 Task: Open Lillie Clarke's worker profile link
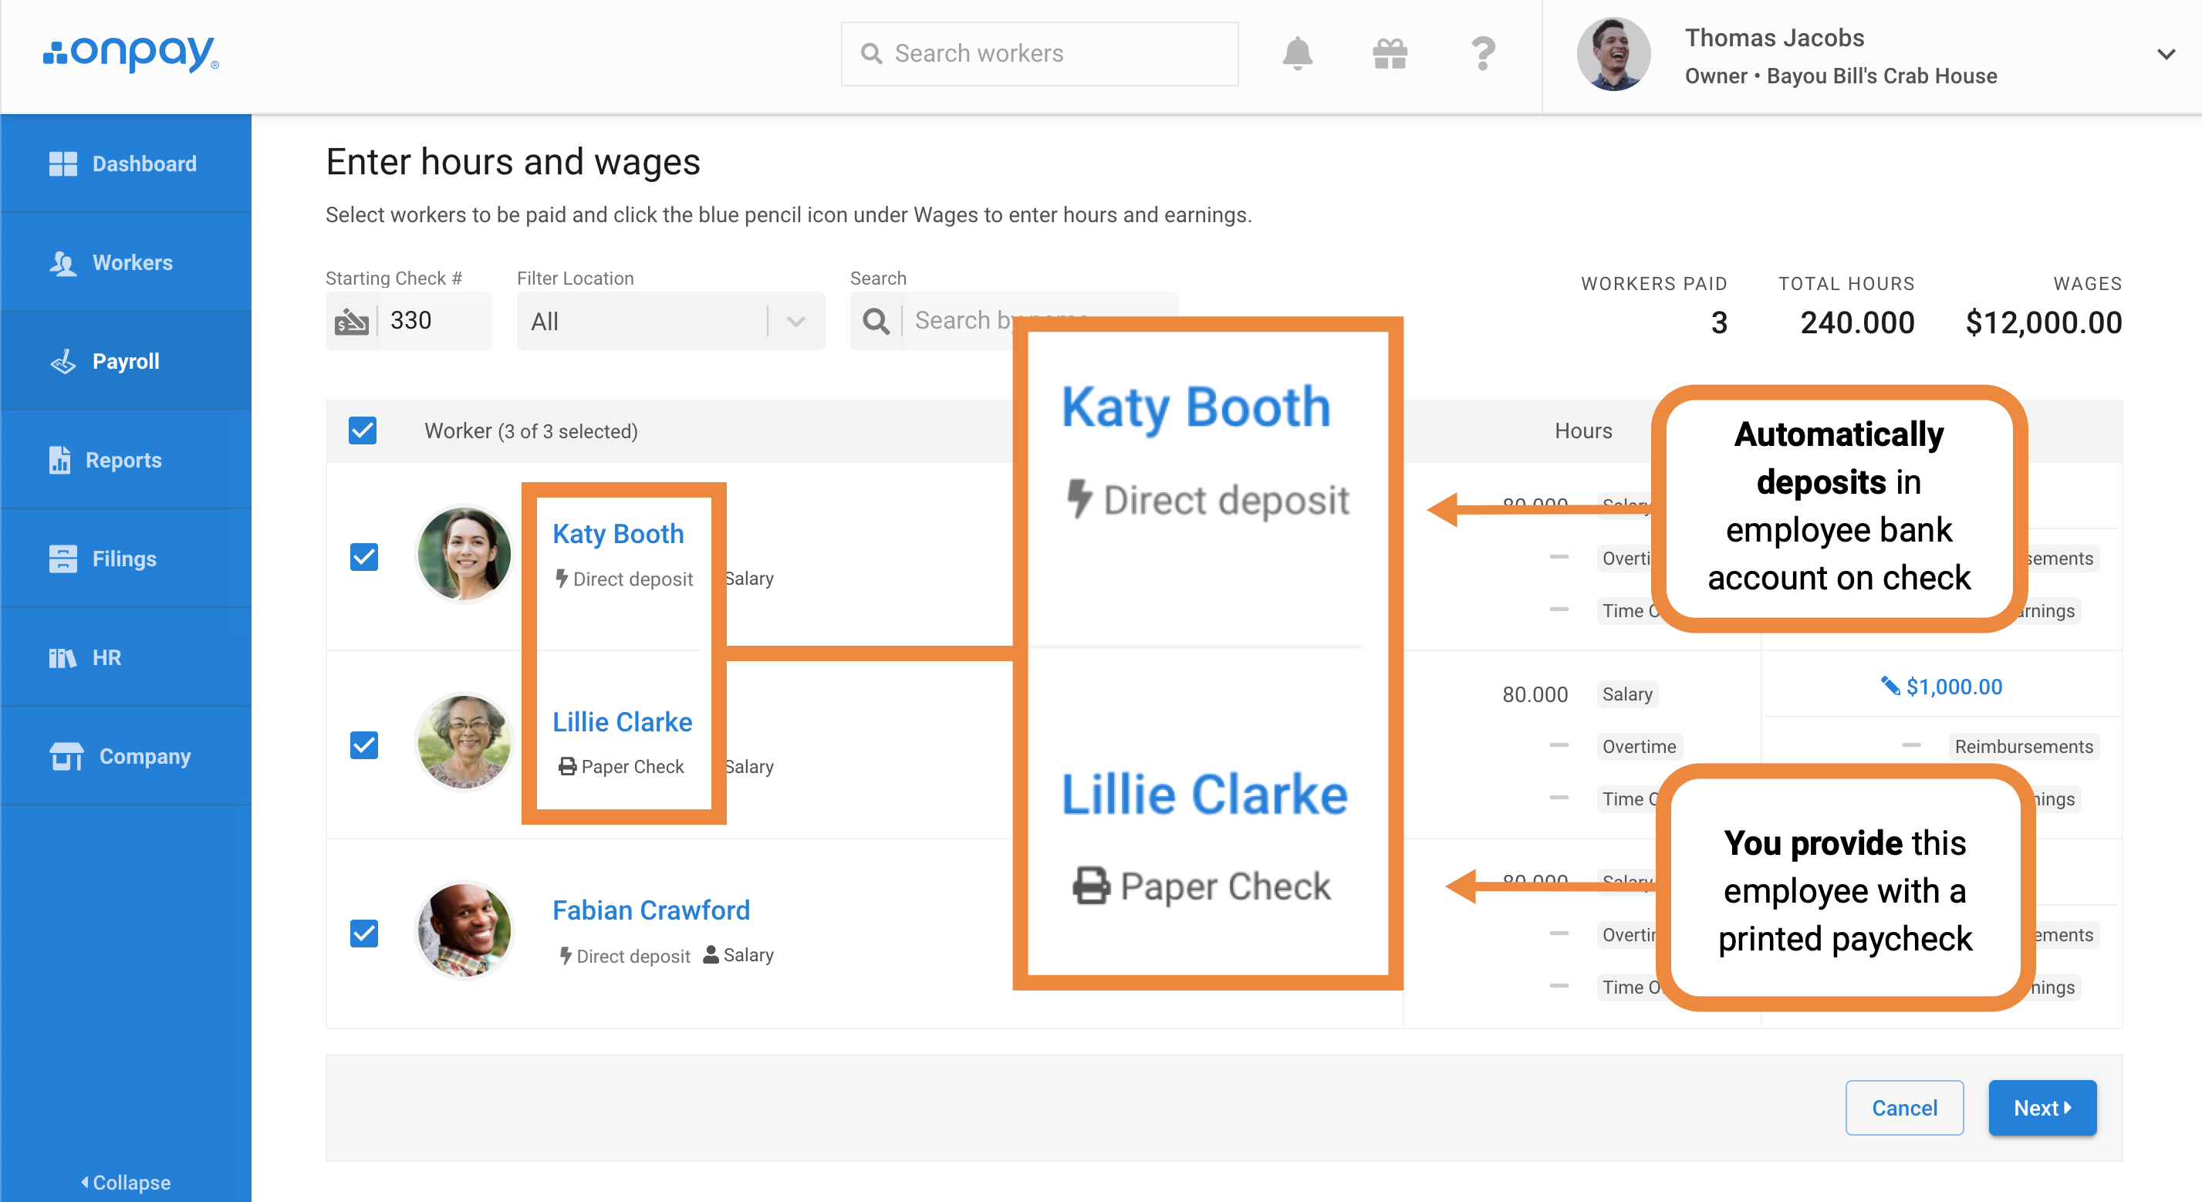tap(623, 721)
